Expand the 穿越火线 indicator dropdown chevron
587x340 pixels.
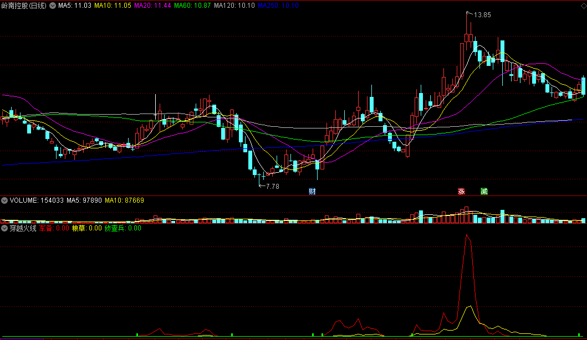(x=4, y=228)
